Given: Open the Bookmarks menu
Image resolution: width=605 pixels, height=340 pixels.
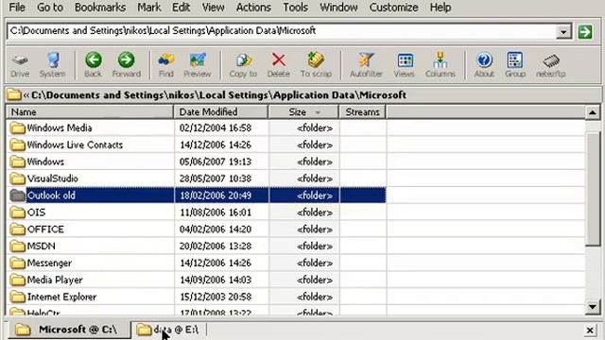Looking at the screenshot, I should [100, 8].
